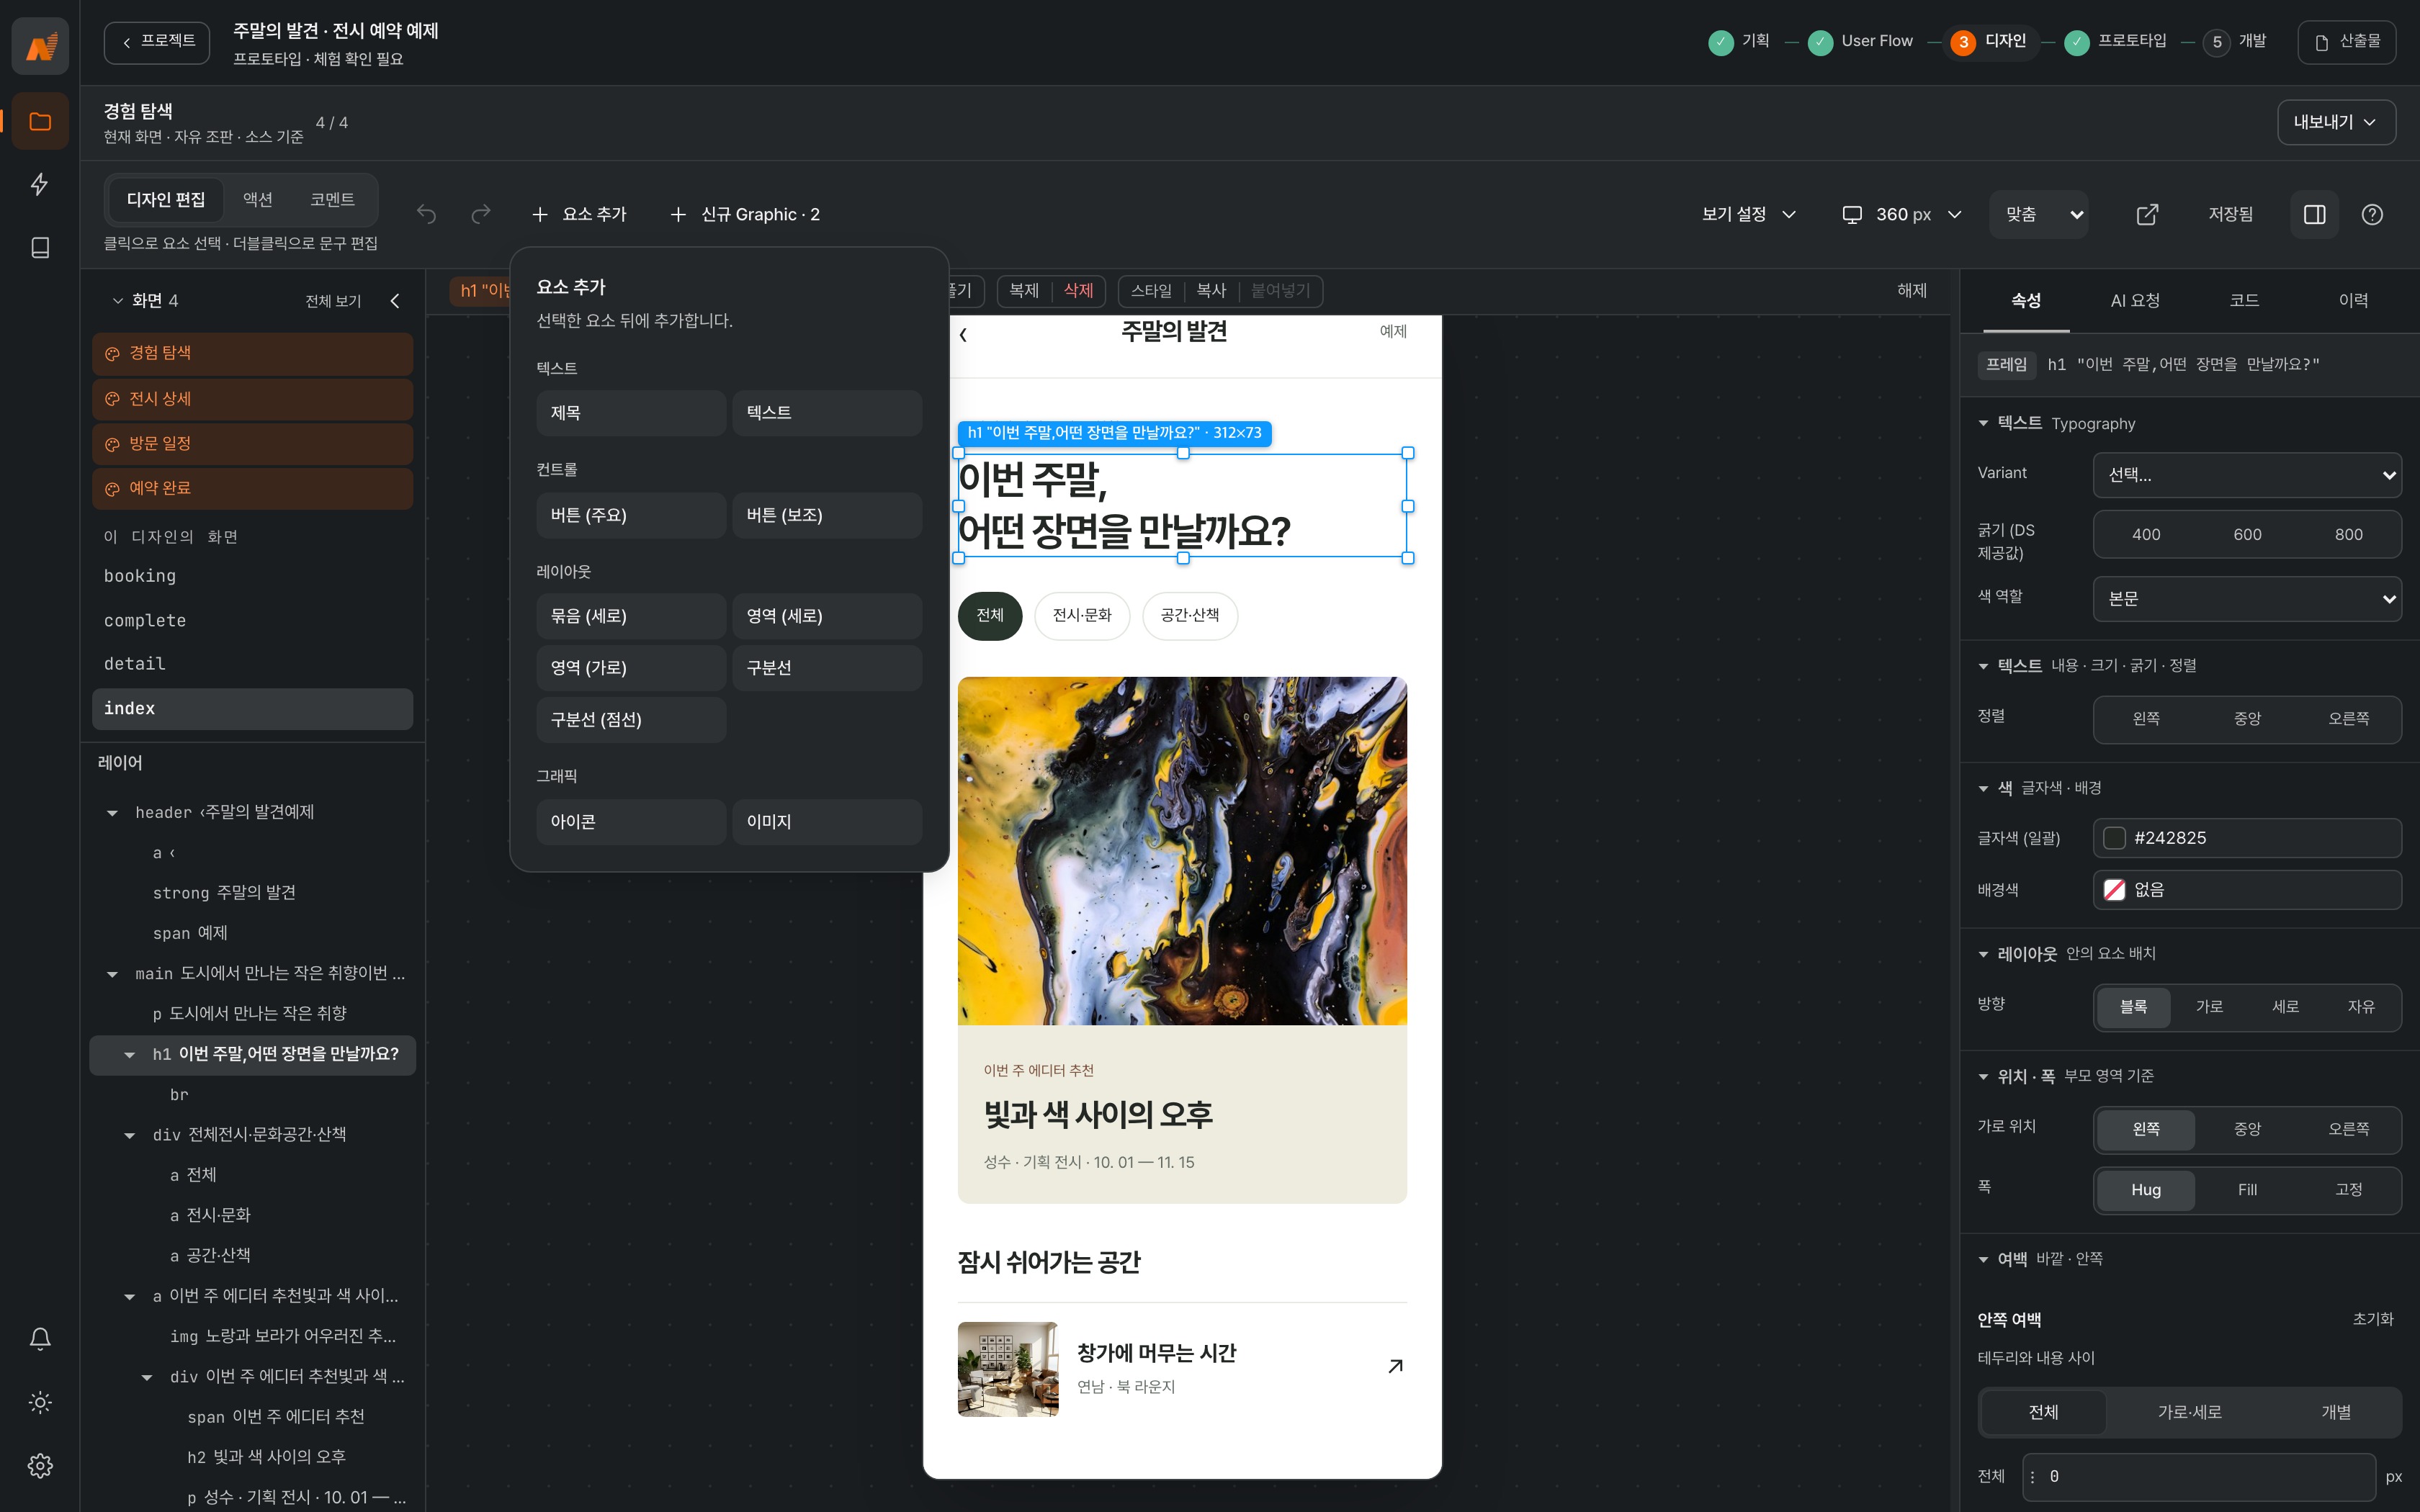Choose 가로·세로 padding mode
Image resolution: width=2420 pixels, height=1512 pixels.
[x=2189, y=1412]
